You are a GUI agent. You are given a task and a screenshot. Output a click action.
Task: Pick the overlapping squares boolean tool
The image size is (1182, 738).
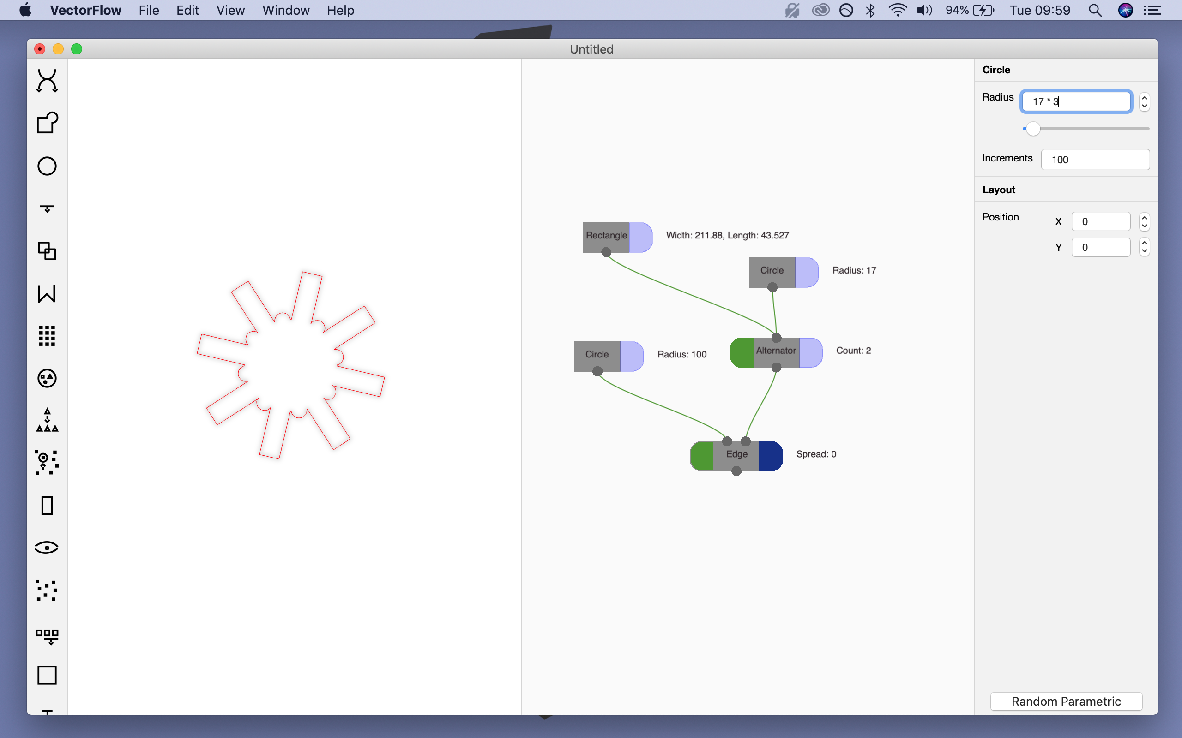click(x=47, y=251)
